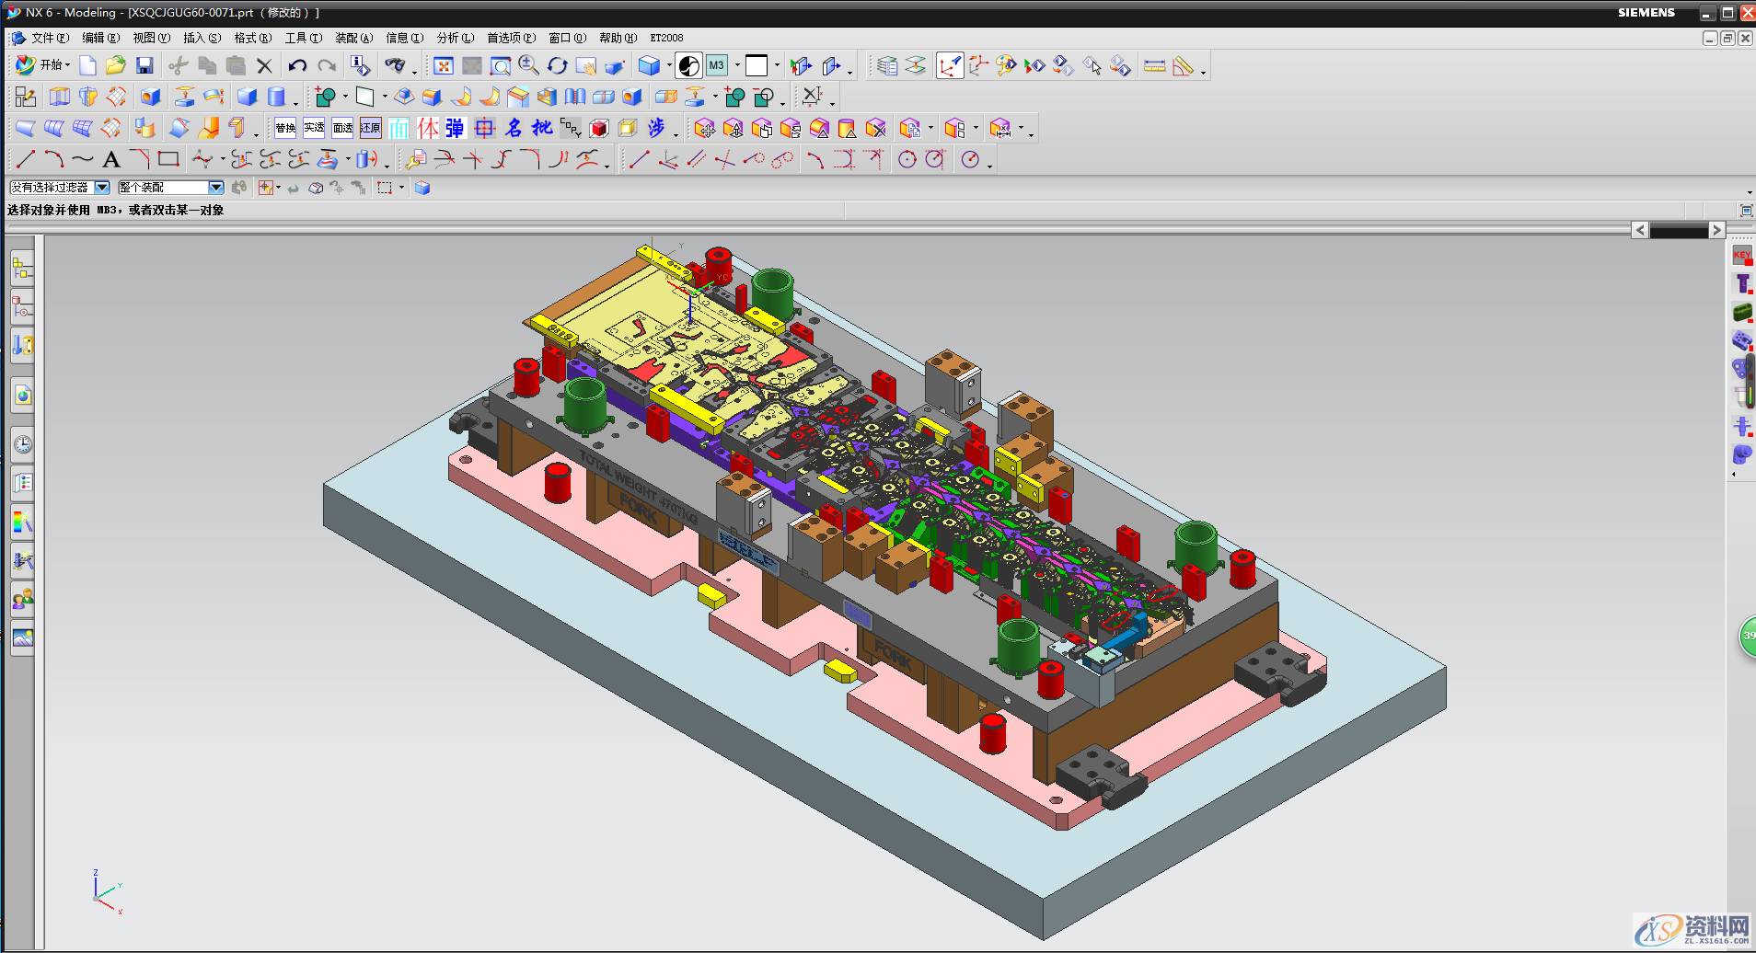Click the Fit view icon
This screenshot has height=953, width=1756.
444,65
